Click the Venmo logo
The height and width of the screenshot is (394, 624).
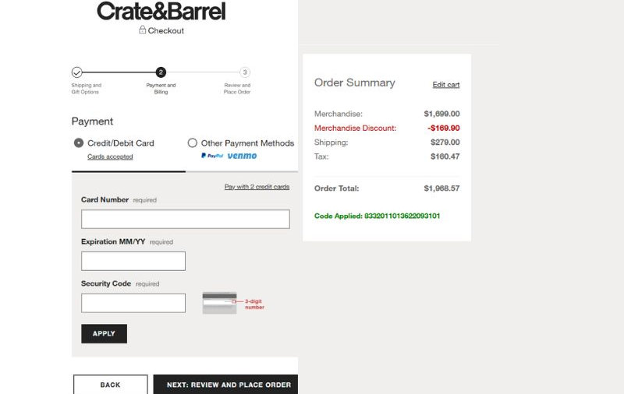tap(242, 156)
